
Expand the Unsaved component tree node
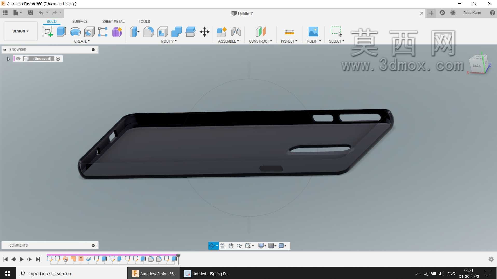(x=8, y=59)
